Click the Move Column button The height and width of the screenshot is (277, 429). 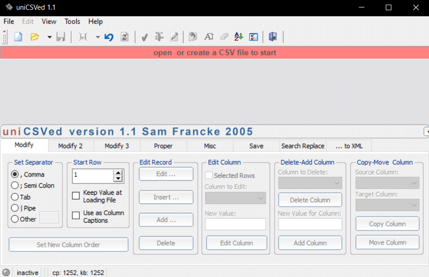[387, 243]
